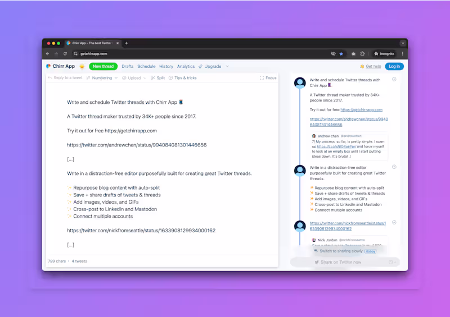This screenshot has height=317, width=450.
Task: Click '799 chars' counter
Action: pos(57,261)
